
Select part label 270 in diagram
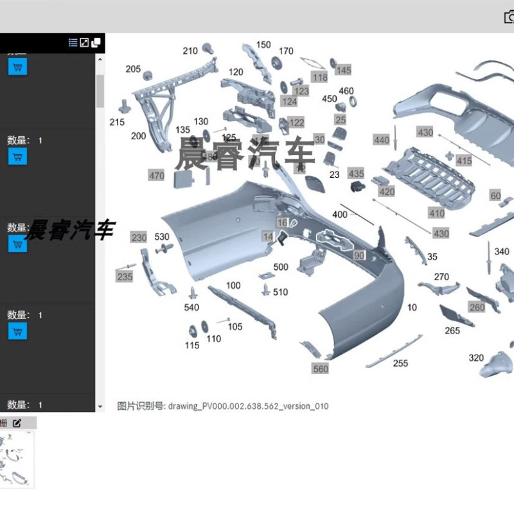pos(441,277)
